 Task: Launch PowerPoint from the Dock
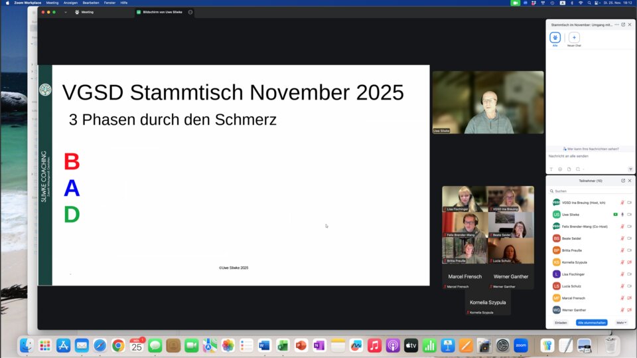(x=301, y=346)
